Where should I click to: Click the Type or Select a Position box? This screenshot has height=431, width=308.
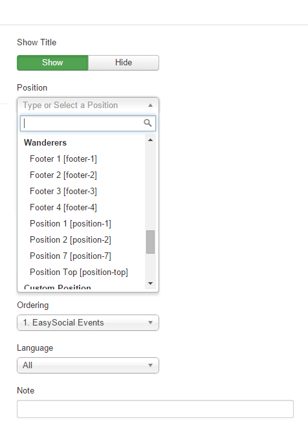pos(88,105)
